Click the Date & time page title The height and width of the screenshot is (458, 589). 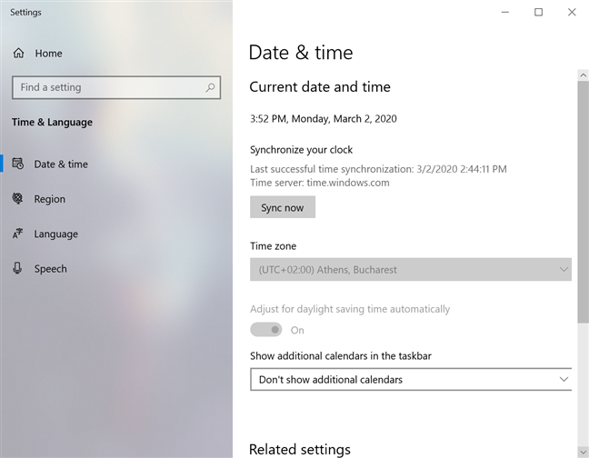pos(301,52)
